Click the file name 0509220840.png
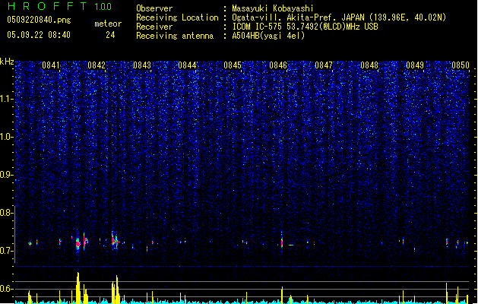The height and width of the screenshot is (304, 478). click(x=39, y=20)
